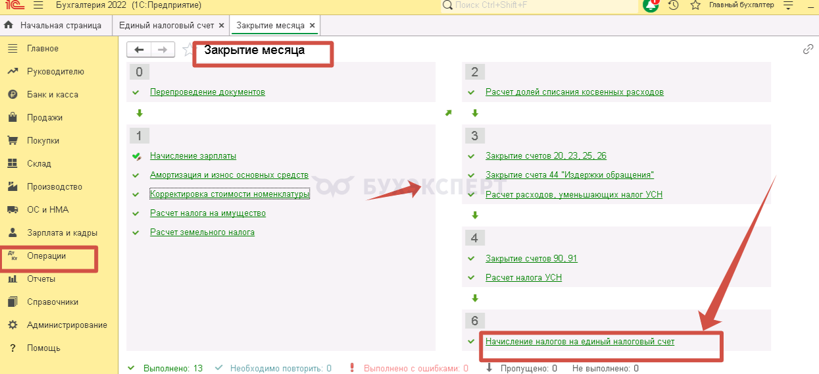The width and height of the screenshot is (819, 374).
Task: Open the Администрирование section
Action: 67,325
